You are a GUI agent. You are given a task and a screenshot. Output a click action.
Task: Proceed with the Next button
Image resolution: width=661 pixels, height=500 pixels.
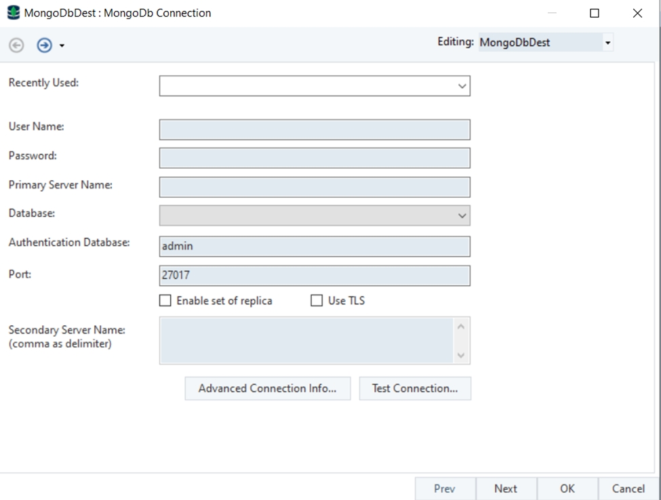coord(506,488)
